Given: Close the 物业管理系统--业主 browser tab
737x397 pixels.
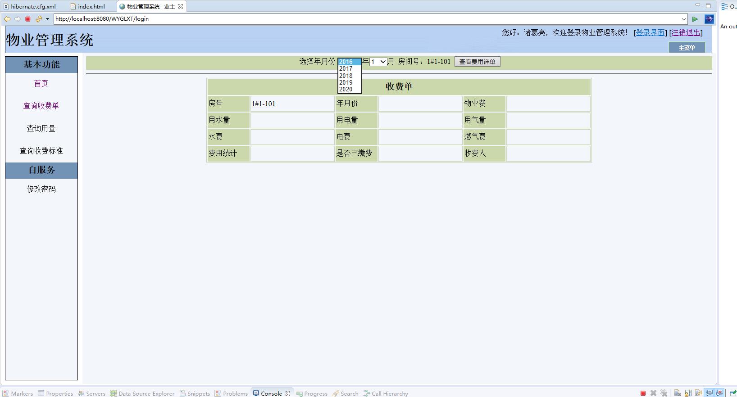Looking at the screenshot, I should pyautogui.click(x=181, y=6).
